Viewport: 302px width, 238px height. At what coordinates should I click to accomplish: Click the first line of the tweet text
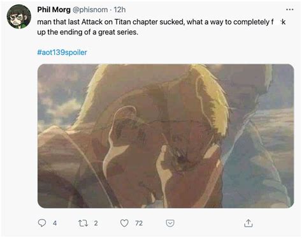click(x=161, y=22)
